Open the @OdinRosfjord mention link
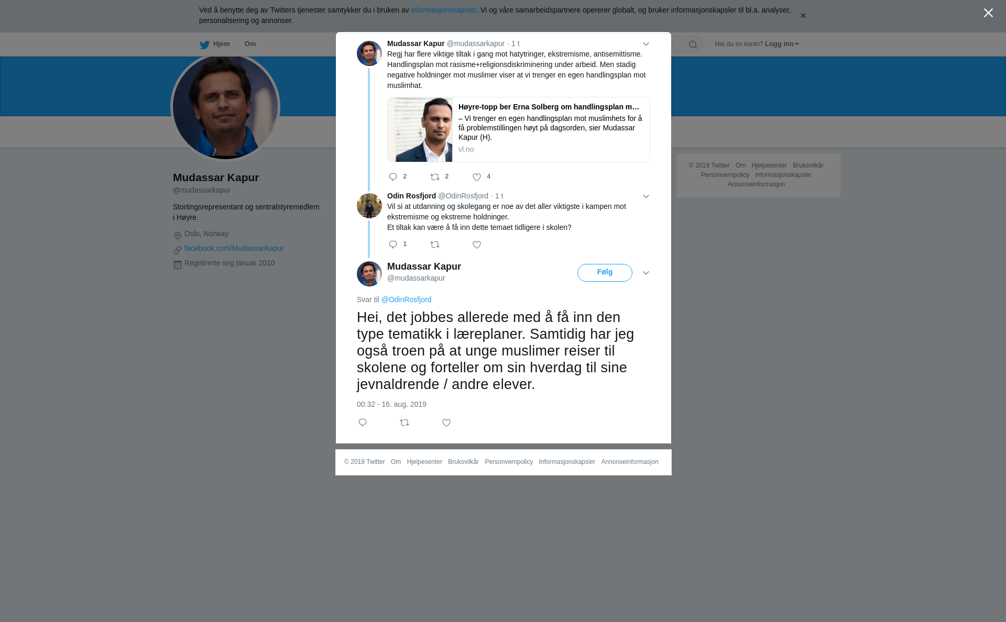 coord(407,299)
